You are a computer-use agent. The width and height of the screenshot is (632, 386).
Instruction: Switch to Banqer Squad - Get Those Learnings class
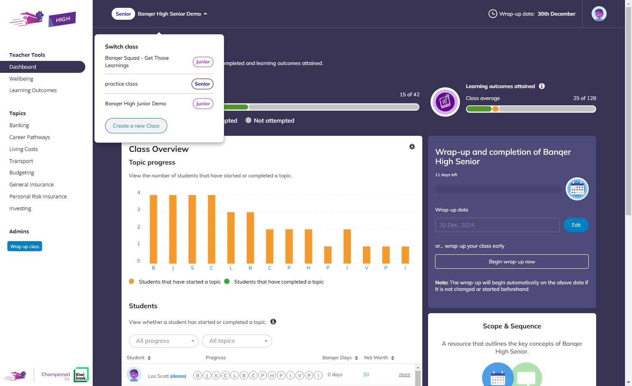pyautogui.click(x=159, y=62)
